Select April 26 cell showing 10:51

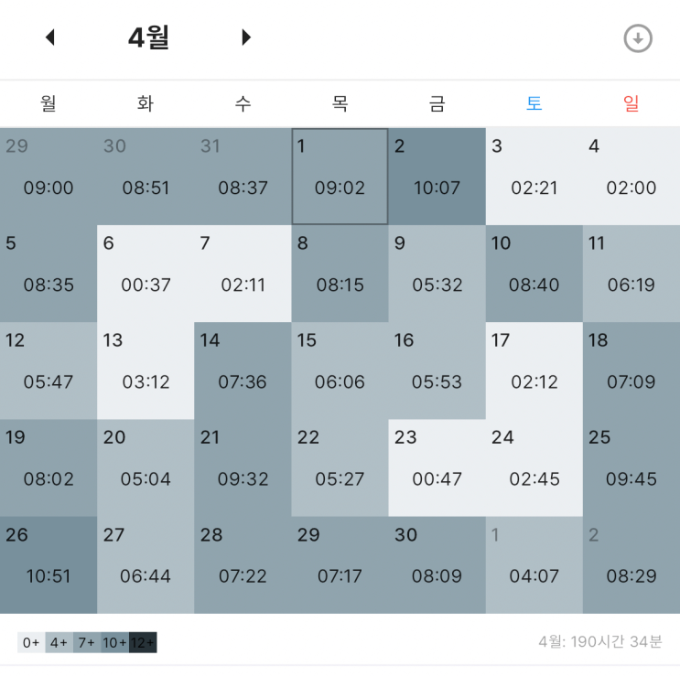click(49, 565)
